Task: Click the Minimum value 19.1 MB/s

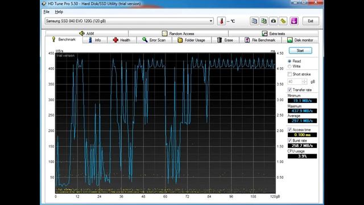Action: pos(302,101)
